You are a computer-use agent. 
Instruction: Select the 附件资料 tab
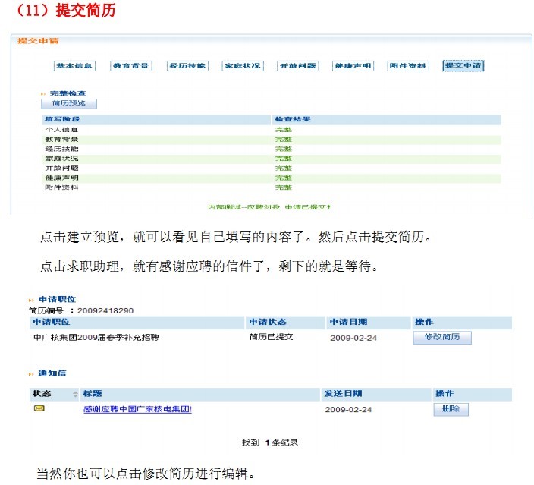[x=408, y=66]
